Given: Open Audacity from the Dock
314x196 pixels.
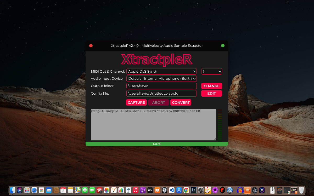Looking at the screenshot, I should [239, 190].
